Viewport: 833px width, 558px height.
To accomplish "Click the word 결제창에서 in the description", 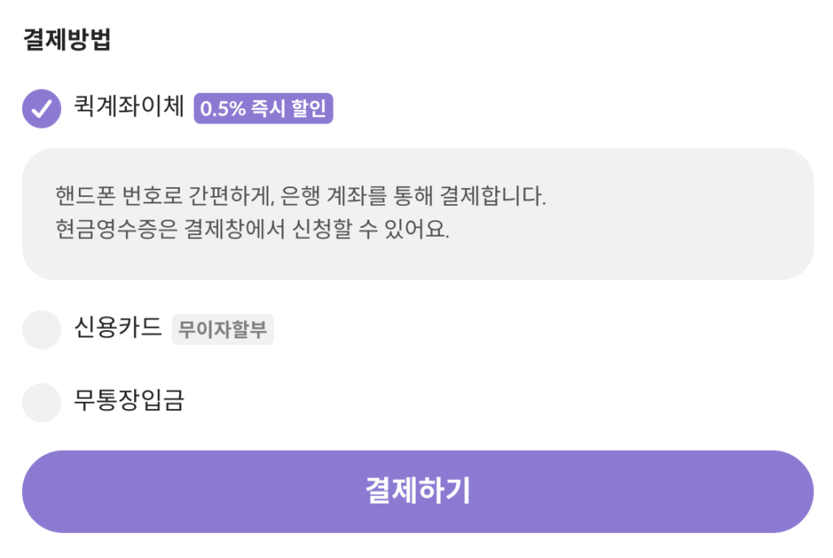I will (232, 229).
